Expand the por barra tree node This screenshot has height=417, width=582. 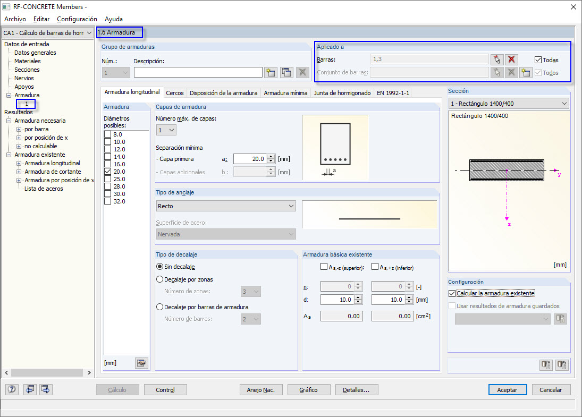coord(19,129)
